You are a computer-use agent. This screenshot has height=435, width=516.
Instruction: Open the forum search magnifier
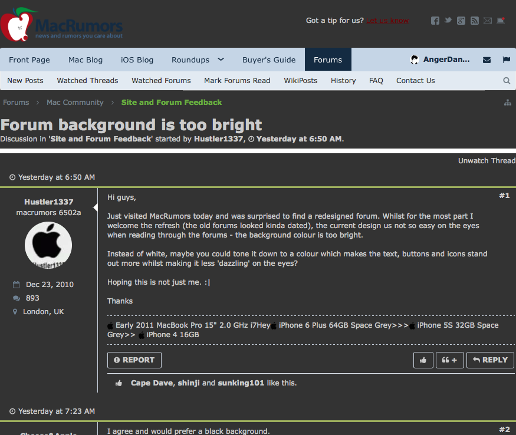click(x=507, y=81)
